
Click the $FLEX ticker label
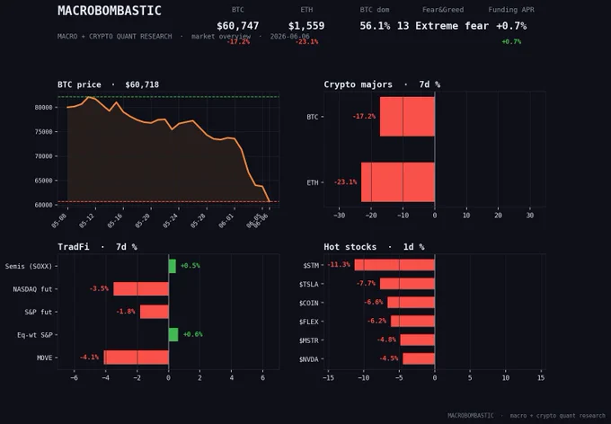point(308,322)
